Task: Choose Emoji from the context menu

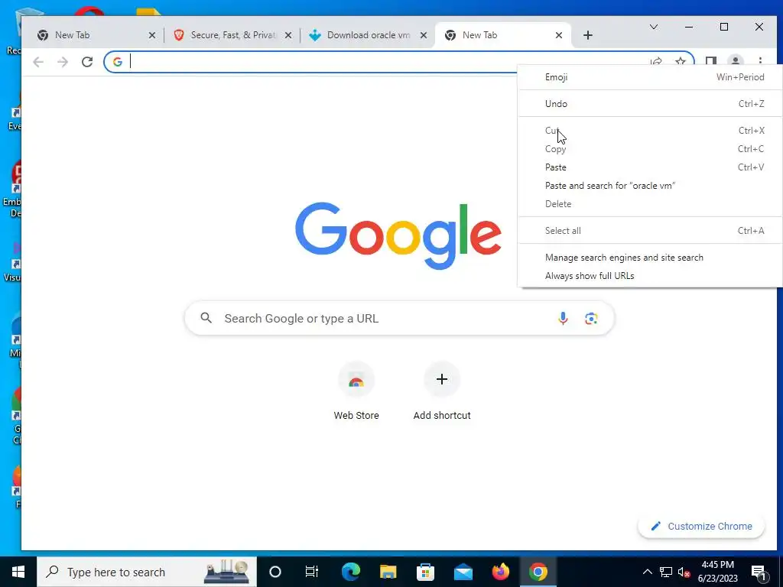Action: click(650, 77)
